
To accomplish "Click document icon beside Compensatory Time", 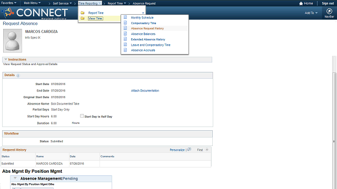I will pyautogui.click(x=125, y=23).
